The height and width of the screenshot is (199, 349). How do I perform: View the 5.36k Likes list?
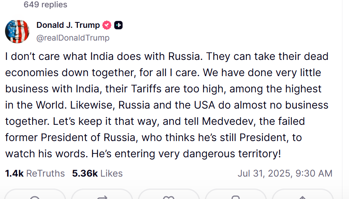[97, 173]
